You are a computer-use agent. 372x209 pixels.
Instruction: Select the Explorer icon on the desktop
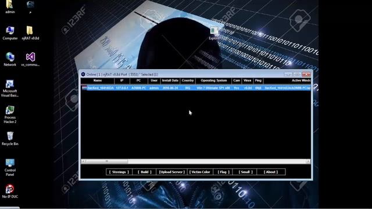coord(214,33)
